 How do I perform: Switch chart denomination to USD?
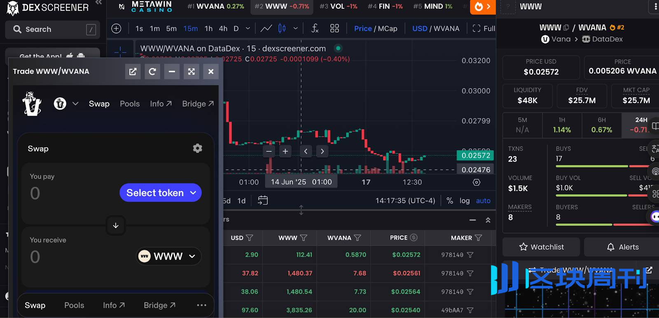pyautogui.click(x=420, y=28)
